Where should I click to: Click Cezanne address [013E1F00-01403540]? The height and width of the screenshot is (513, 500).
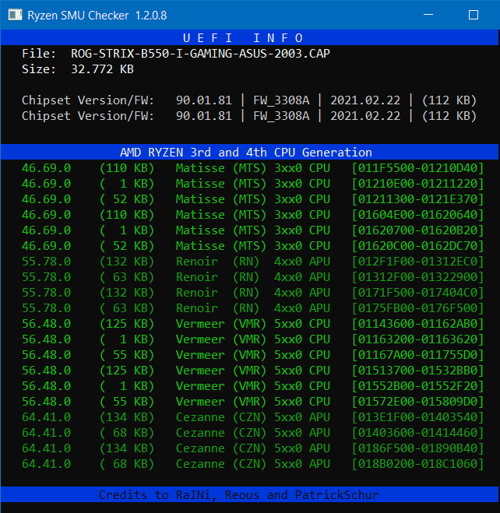[x=418, y=417]
